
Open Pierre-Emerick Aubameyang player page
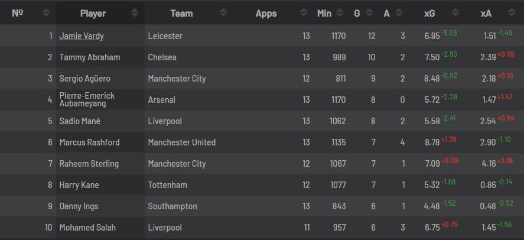pos(87,100)
